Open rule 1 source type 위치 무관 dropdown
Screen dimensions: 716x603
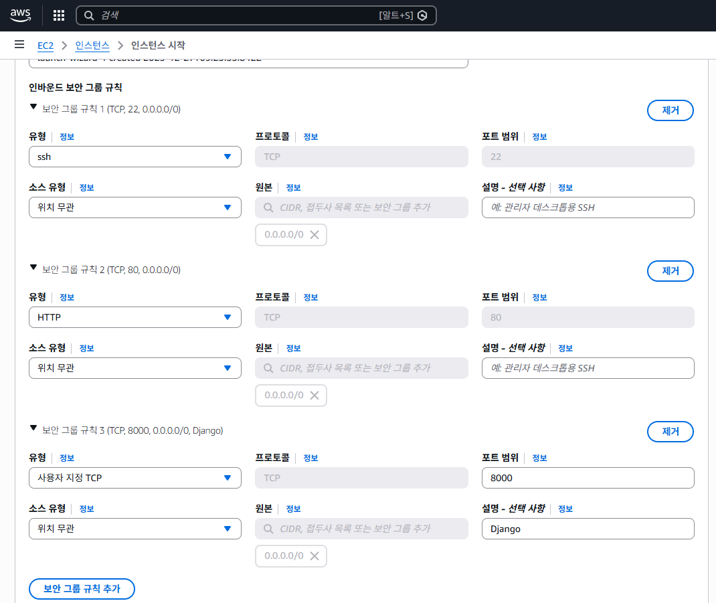pos(135,207)
